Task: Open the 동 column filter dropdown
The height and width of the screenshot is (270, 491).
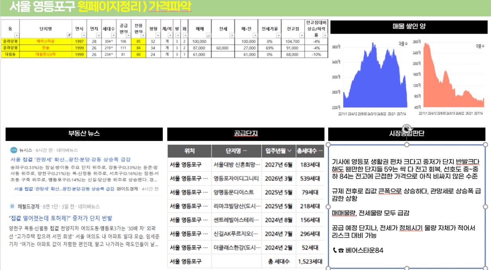Action: point(16,36)
